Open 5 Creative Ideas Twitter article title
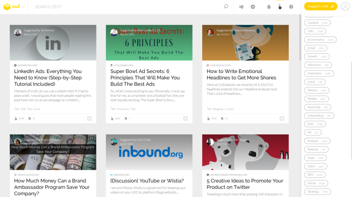 245,184
